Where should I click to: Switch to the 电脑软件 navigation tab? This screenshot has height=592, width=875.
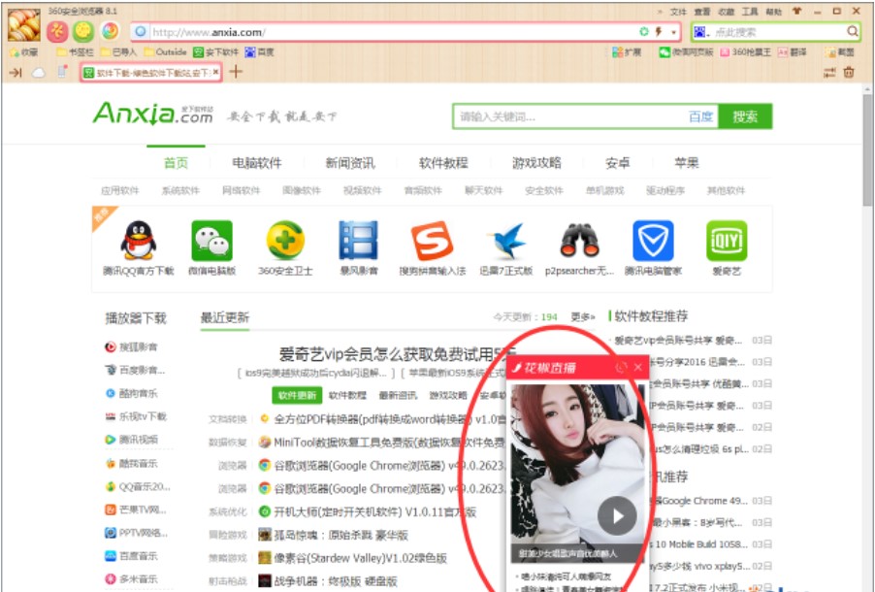[x=257, y=162]
